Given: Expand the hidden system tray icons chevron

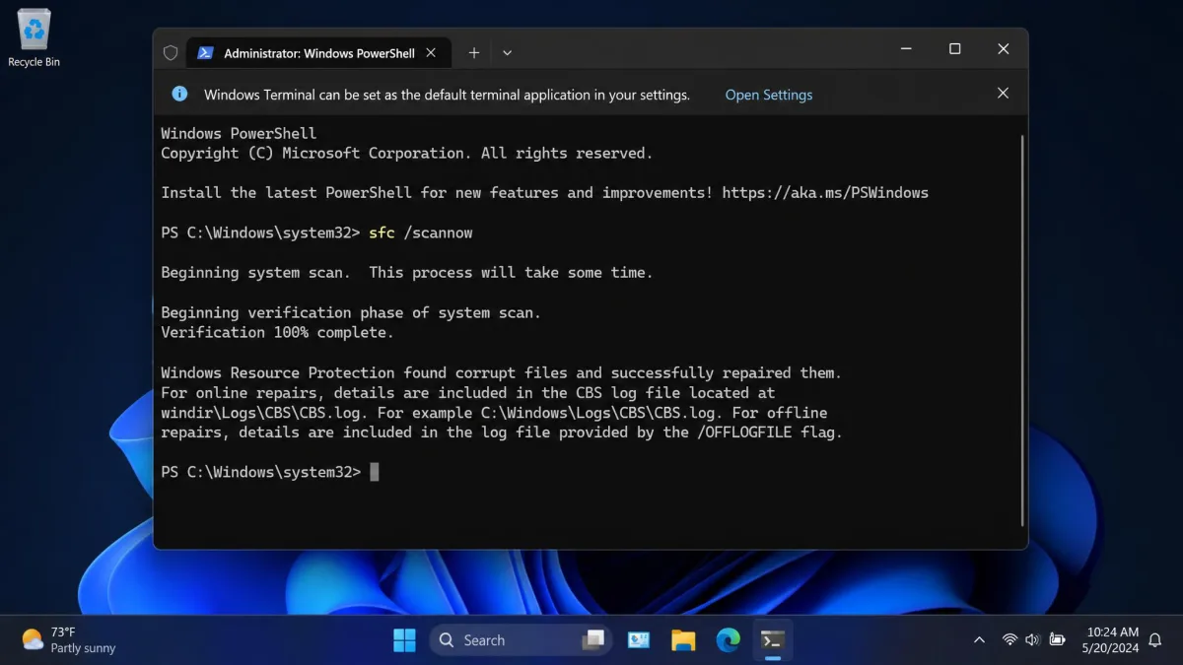Looking at the screenshot, I should [x=979, y=640].
